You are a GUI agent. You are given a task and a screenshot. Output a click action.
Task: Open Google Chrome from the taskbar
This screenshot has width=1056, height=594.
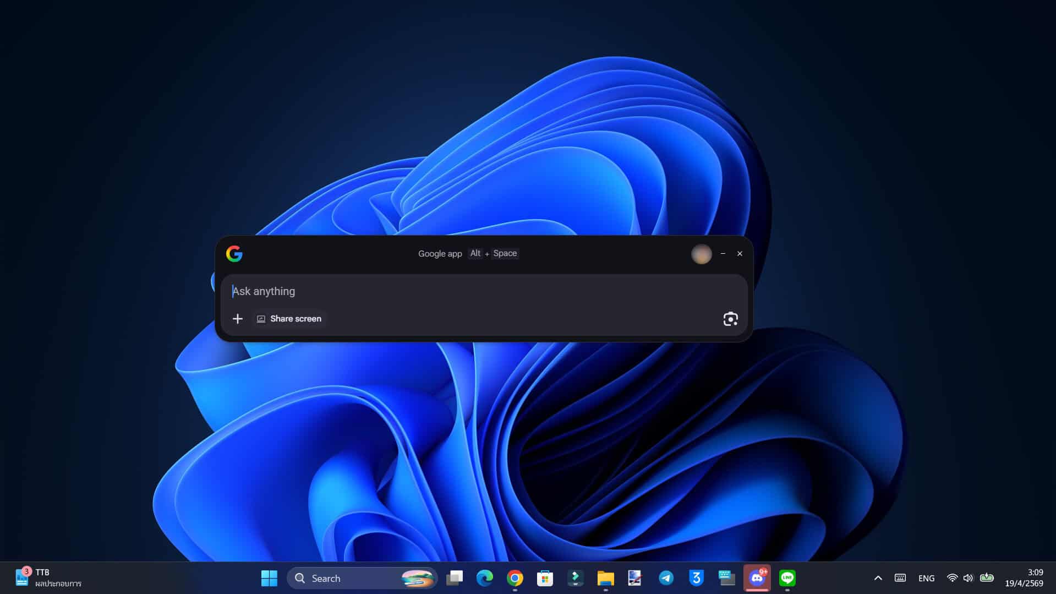[515, 578]
